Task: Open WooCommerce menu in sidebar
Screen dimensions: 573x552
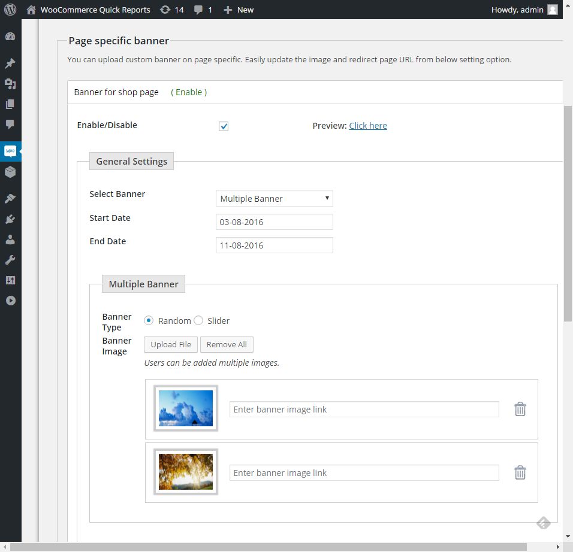Action: (10, 151)
